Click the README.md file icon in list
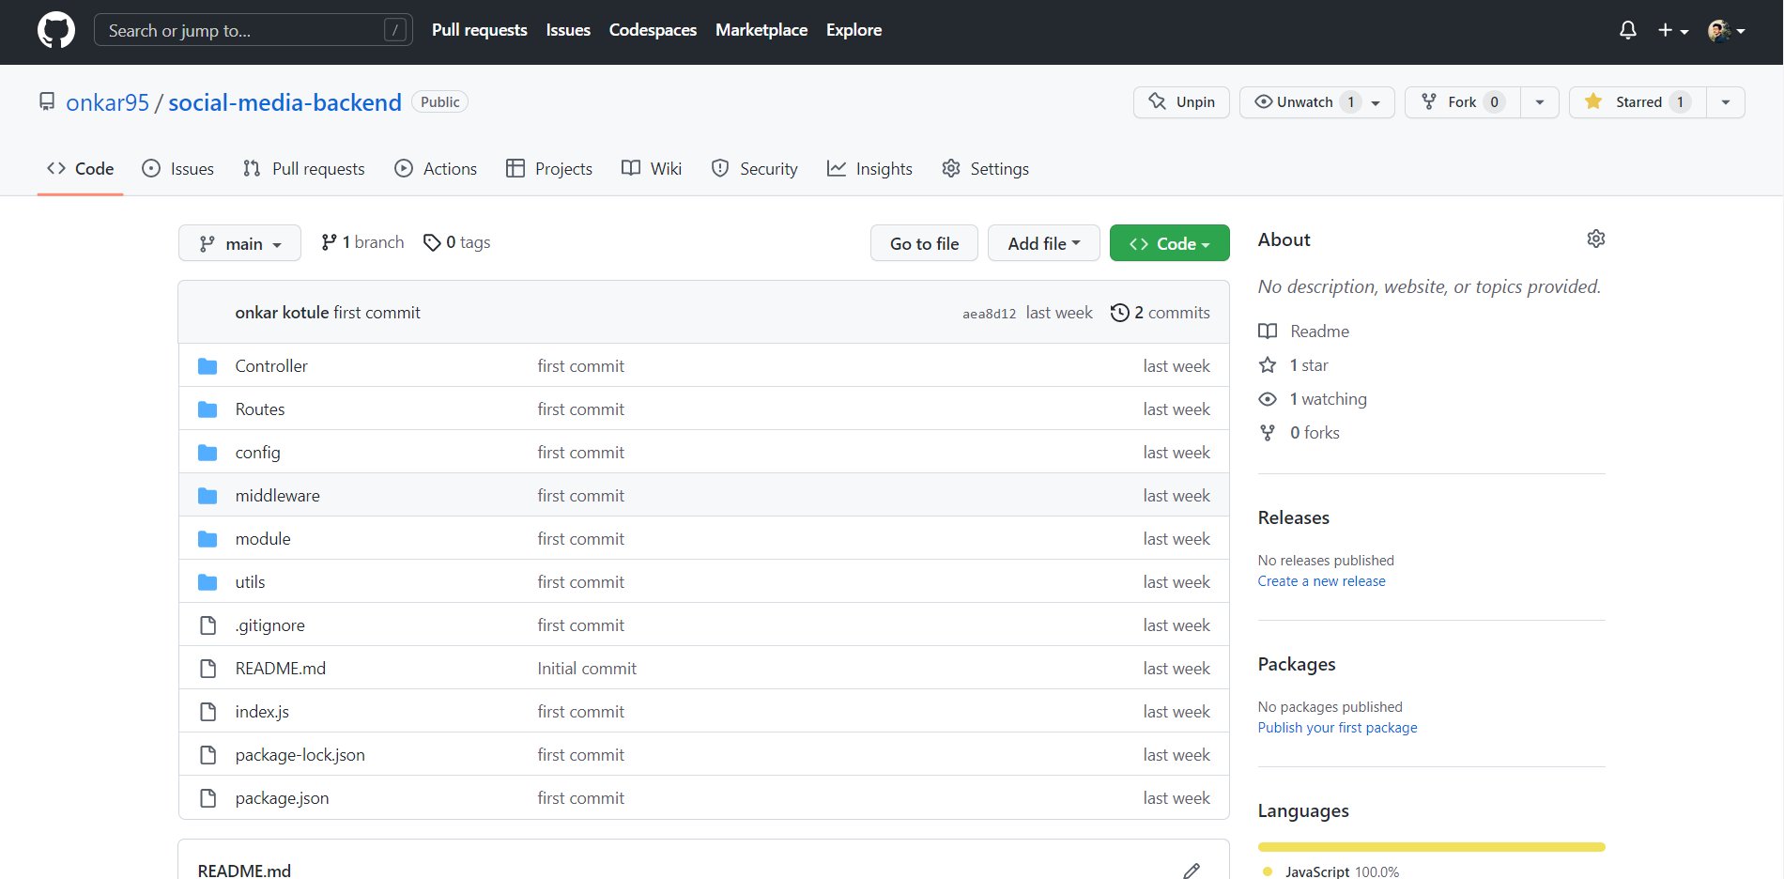 tap(208, 669)
